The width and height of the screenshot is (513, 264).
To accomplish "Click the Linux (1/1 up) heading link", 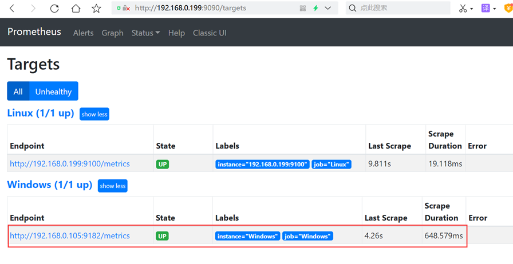I will pos(41,113).
